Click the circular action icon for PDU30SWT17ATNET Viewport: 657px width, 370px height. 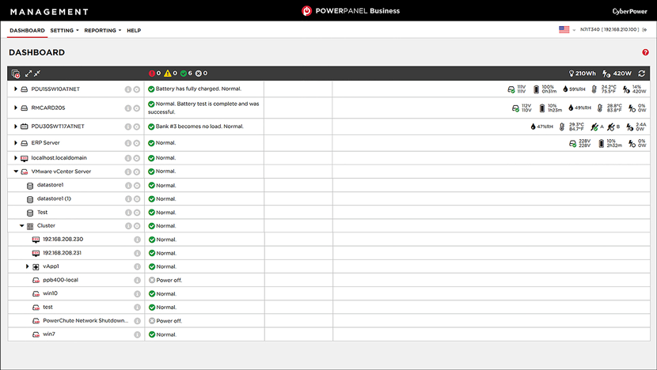(x=137, y=126)
